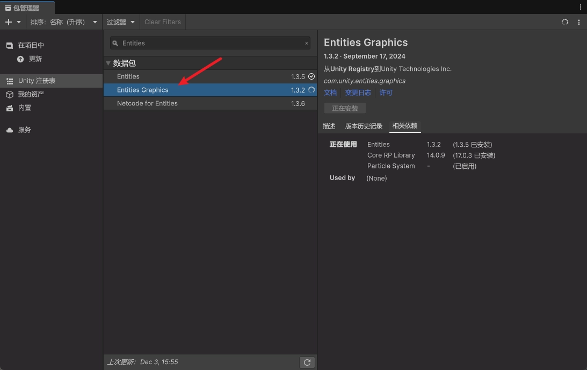The width and height of the screenshot is (587, 370).
Task: Click the 上次更新 Dec 3 status text
Action: [x=143, y=362]
